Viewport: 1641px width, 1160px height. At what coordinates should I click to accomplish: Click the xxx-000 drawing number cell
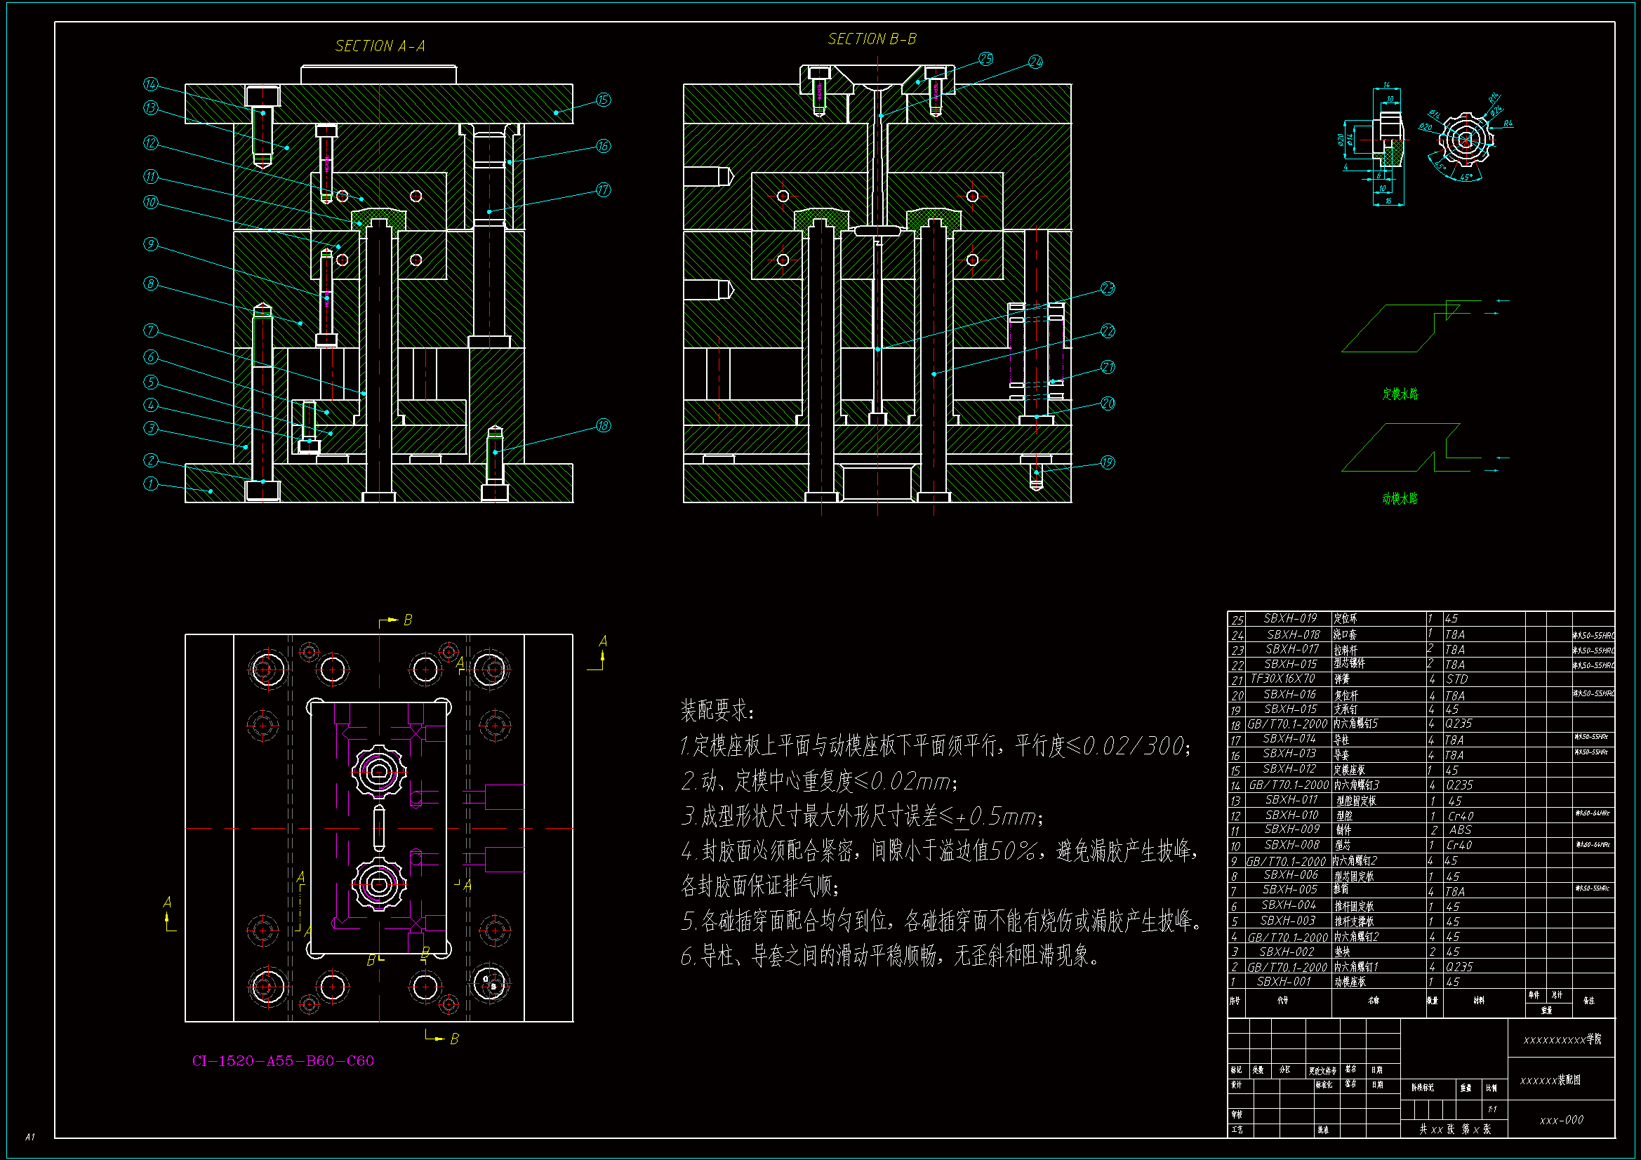[x=1561, y=1120]
